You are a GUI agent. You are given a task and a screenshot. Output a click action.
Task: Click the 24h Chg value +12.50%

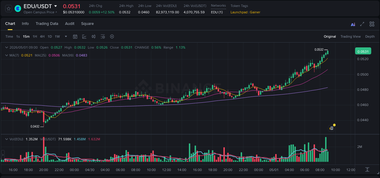pos(108,12)
